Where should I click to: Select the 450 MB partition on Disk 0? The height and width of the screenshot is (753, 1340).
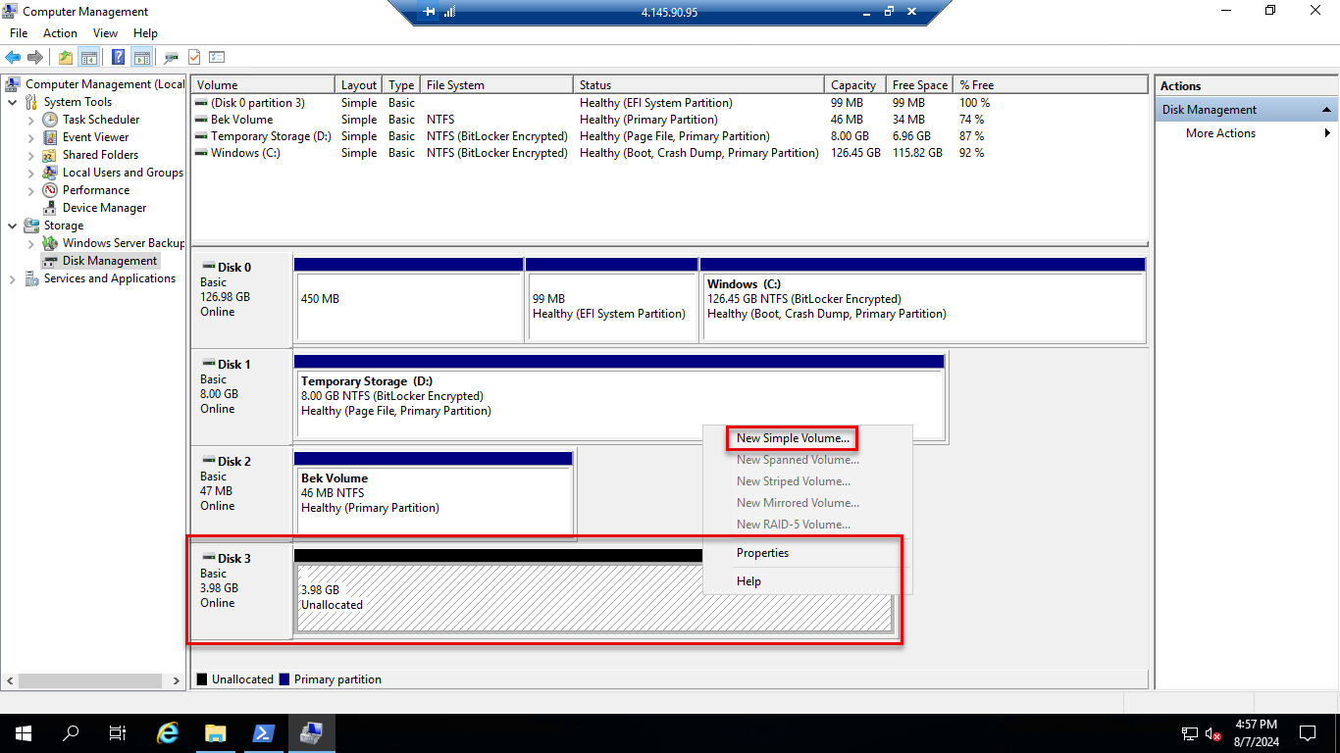coord(408,299)
